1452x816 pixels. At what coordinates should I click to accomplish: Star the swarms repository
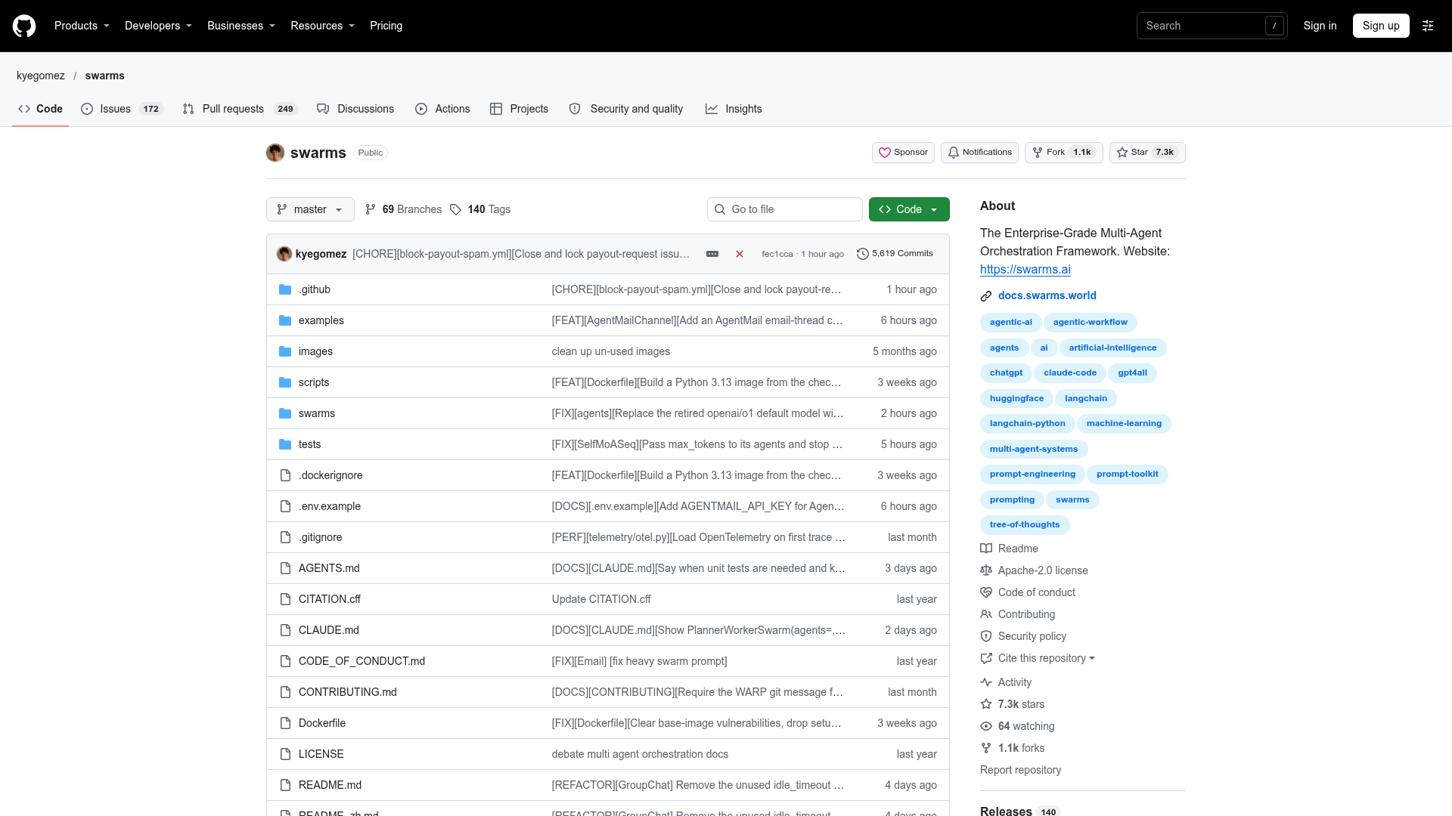point(1146,153)
